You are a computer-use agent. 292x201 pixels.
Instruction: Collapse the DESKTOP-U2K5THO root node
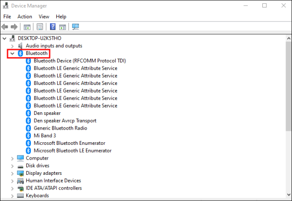pyautogui.click(x=5, y=39)
